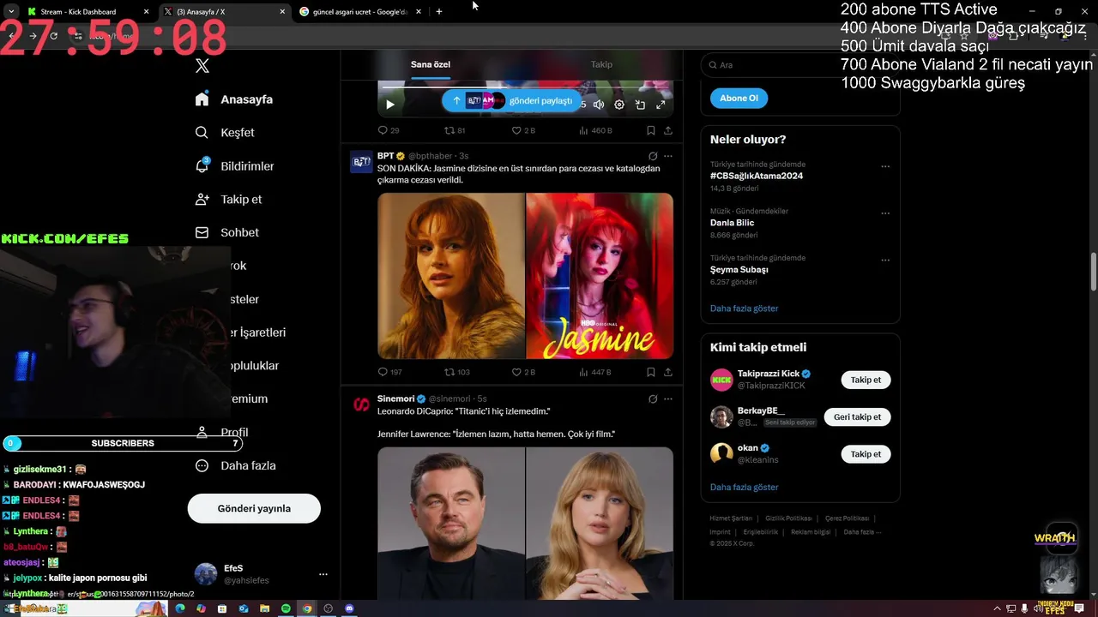View analytics of the BPT Jasmine post

point(595,372)
